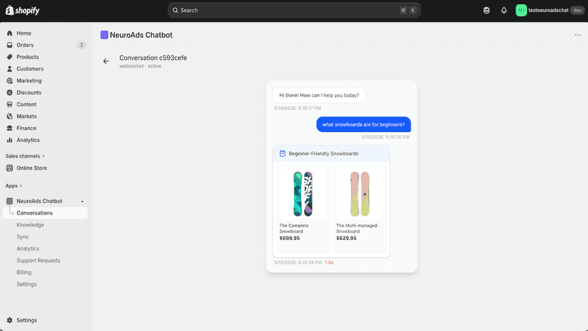Click the Content icon
This screenshot has height=331, width=588.
click(x=10, y=104)
